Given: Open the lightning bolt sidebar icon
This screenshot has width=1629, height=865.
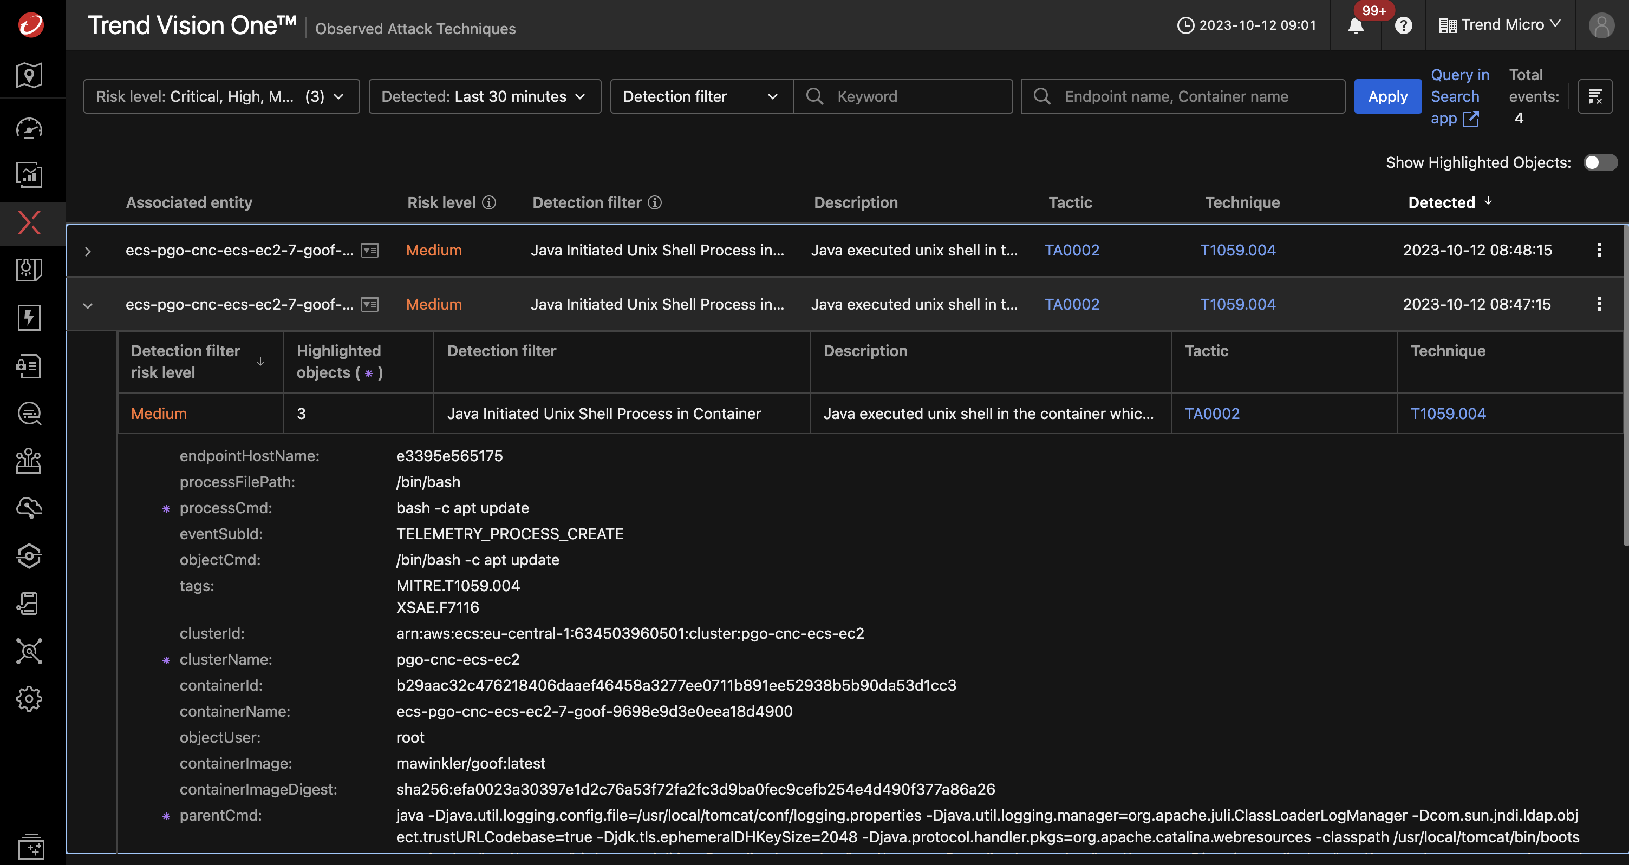Looking at the screenshot, I should (29, 317).
